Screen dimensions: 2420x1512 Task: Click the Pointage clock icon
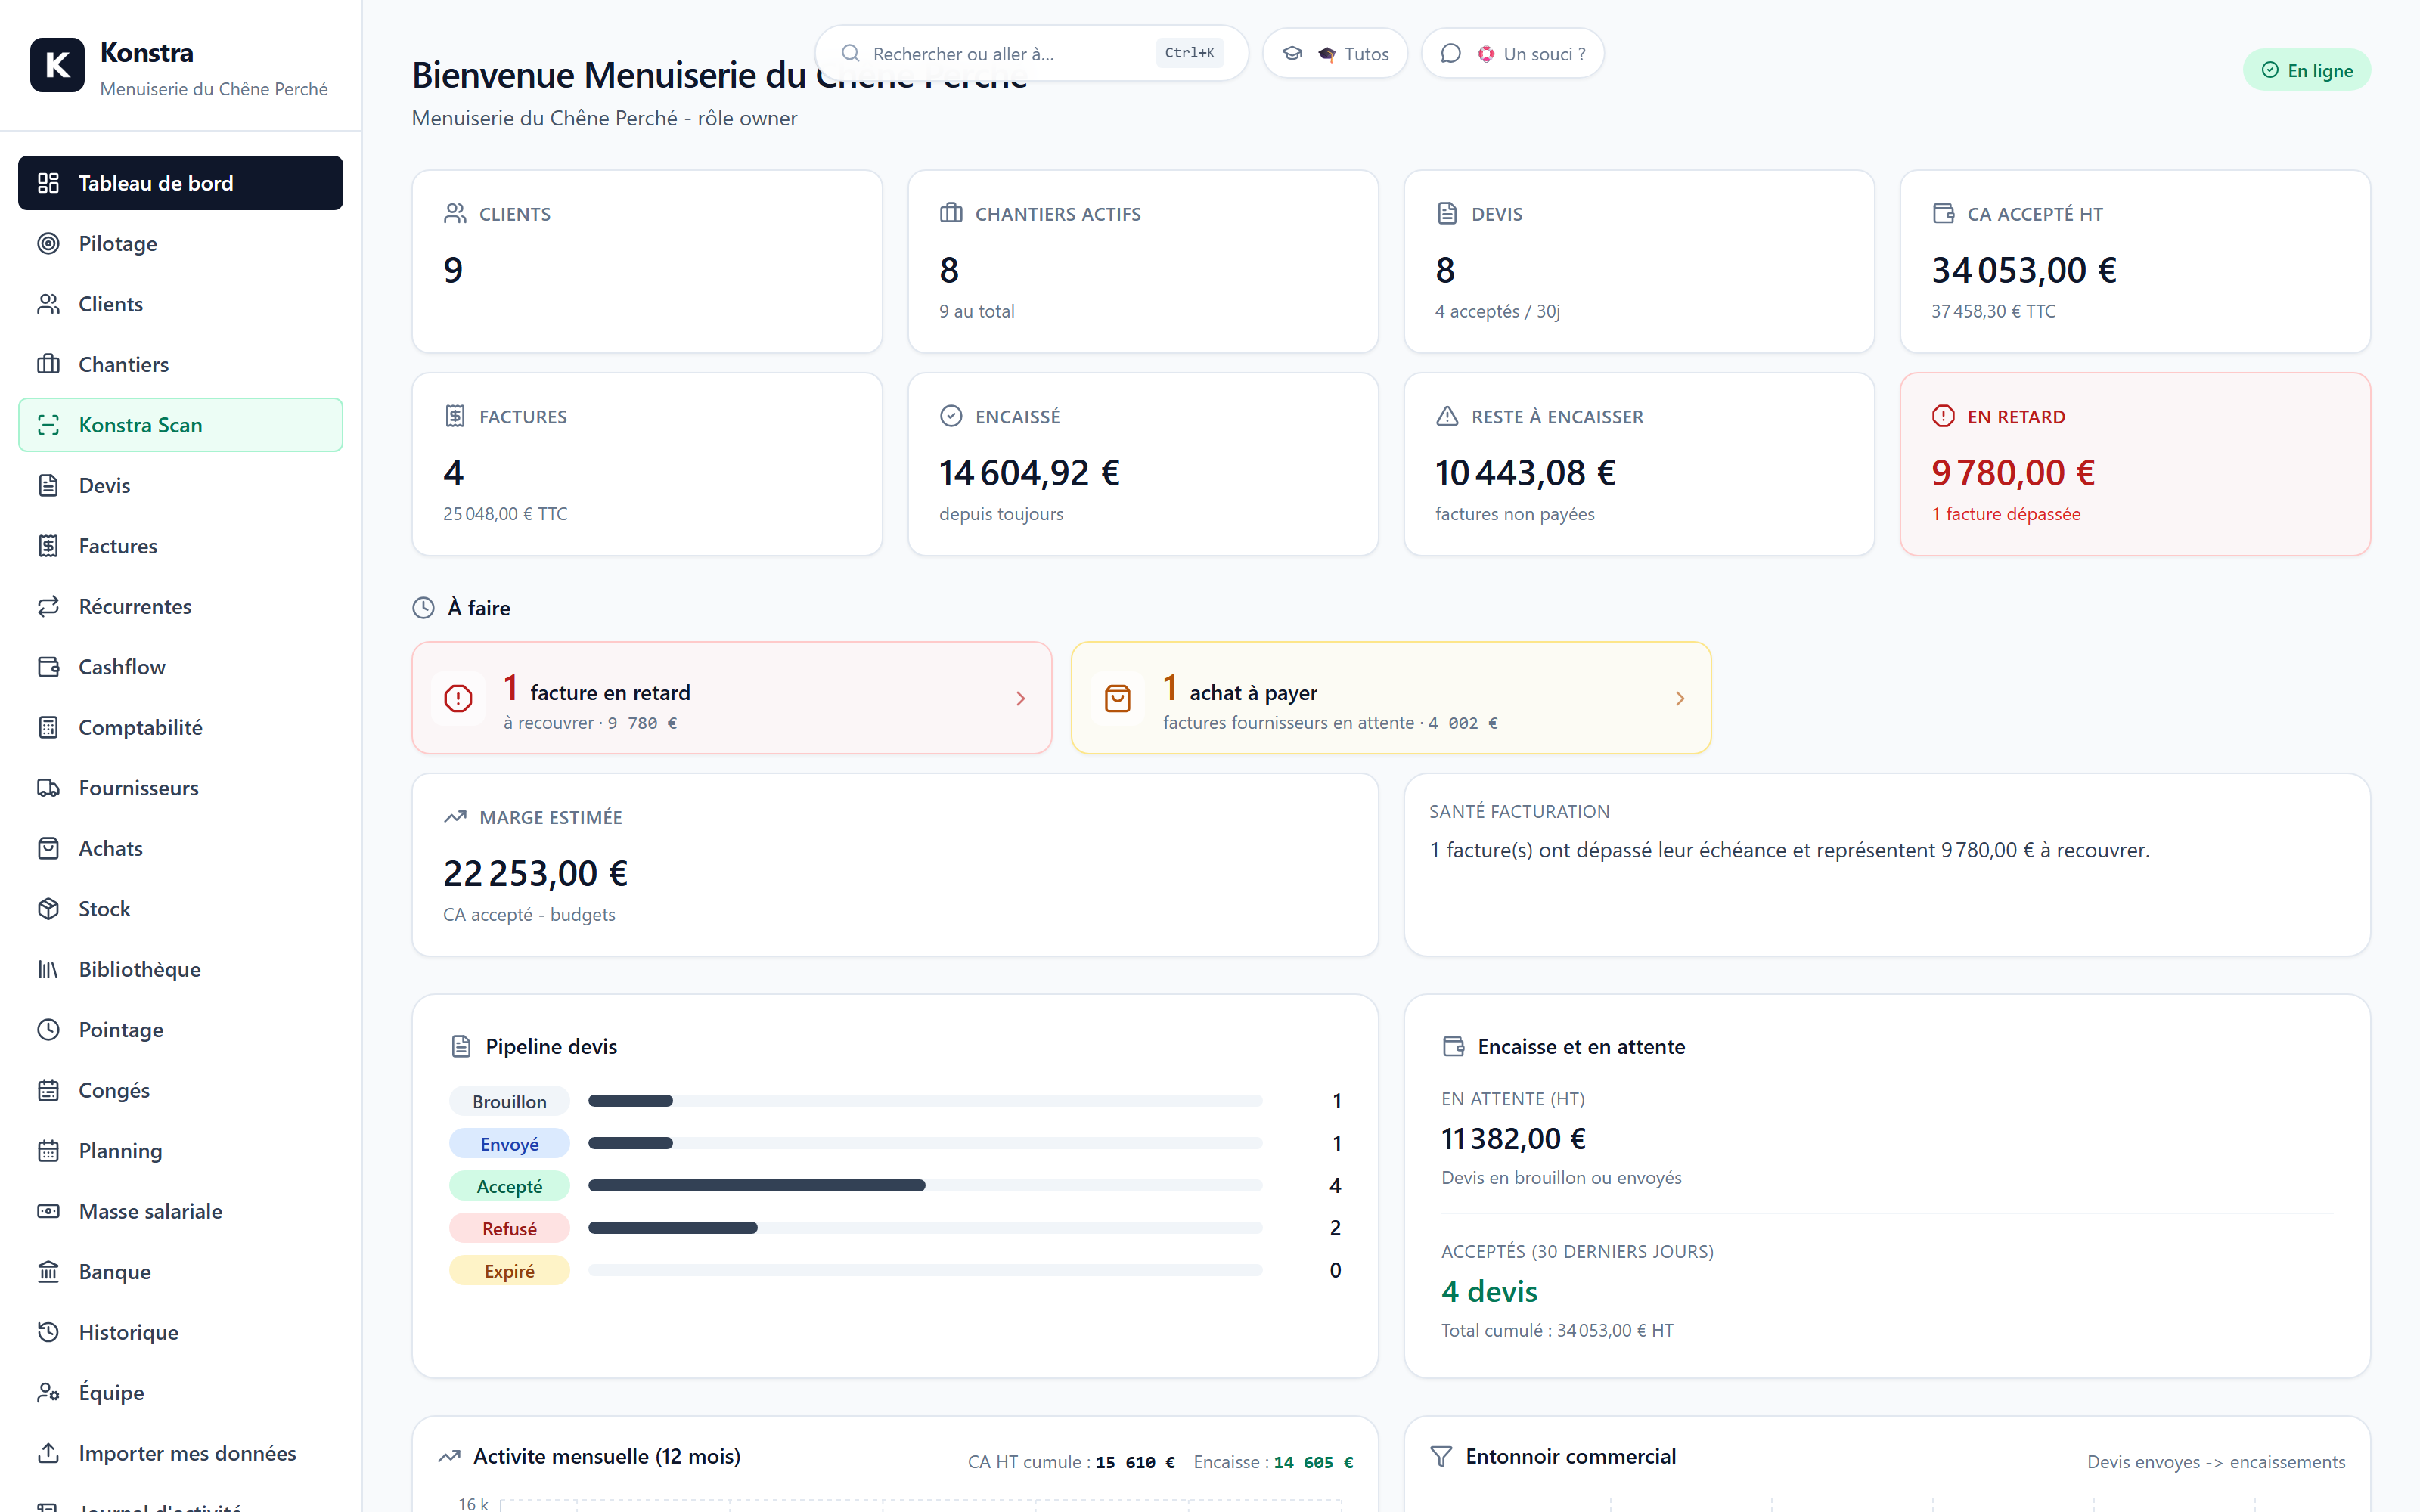coord(48,1030)
